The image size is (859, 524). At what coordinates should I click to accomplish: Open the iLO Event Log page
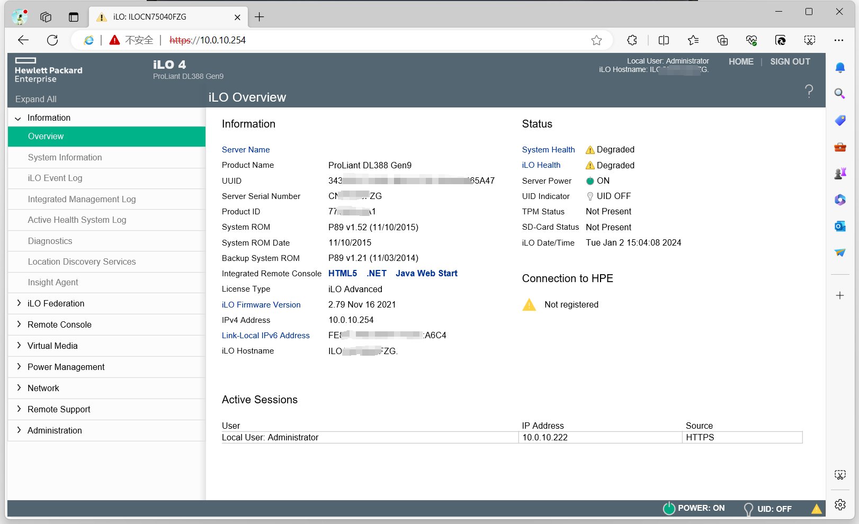click(55, 178)
